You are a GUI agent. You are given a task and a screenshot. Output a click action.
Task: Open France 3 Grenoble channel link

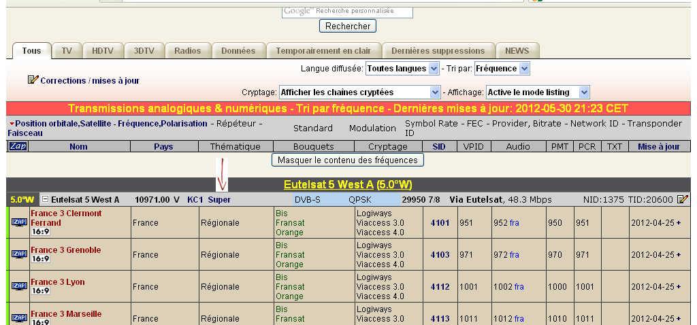(66, 250)
